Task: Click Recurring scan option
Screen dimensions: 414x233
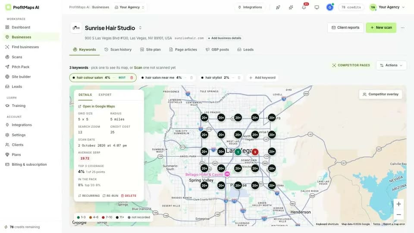Action: coord(89,196)
